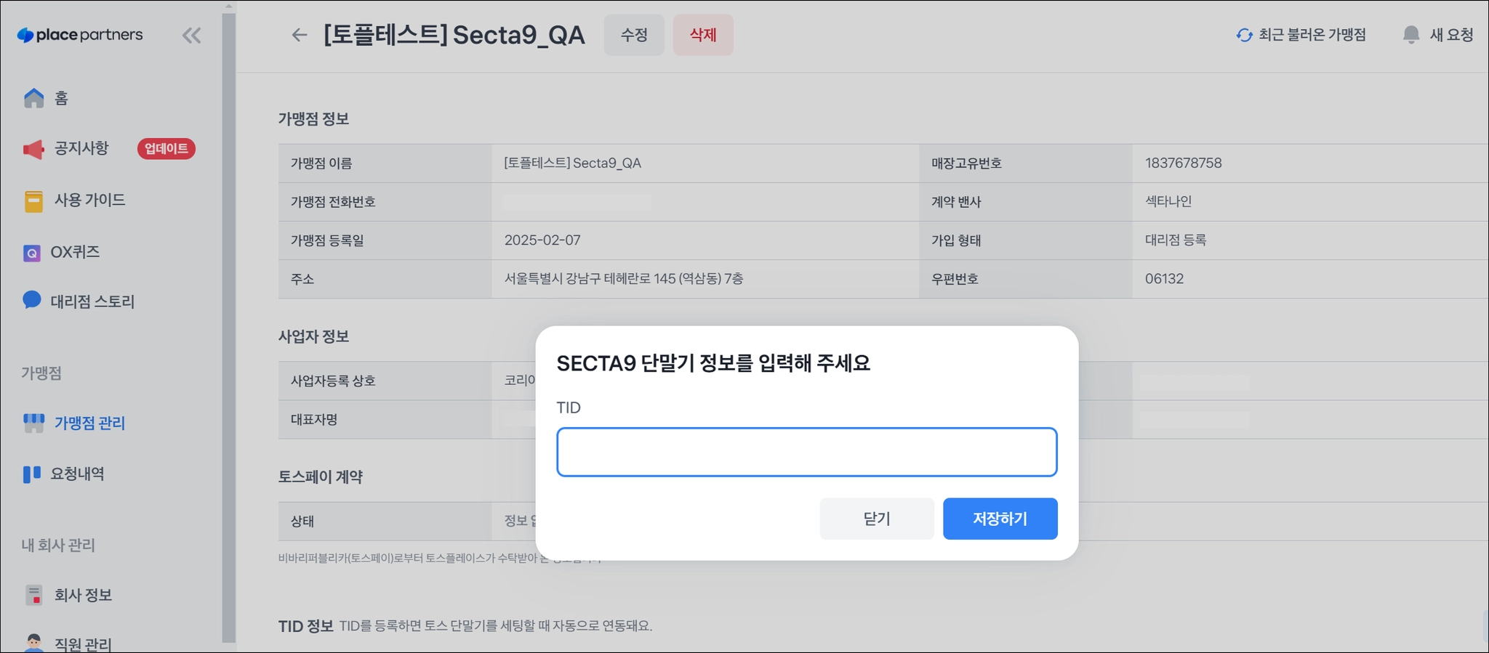Click the yellow usage guide icon

(x=33, y=200)
